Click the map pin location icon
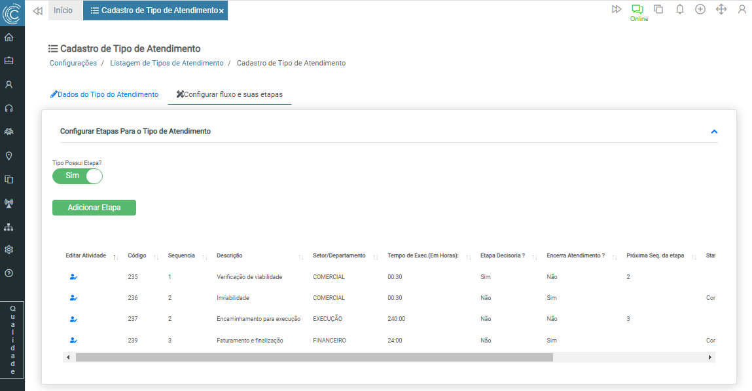752x391 pixels. click(9, 156)
